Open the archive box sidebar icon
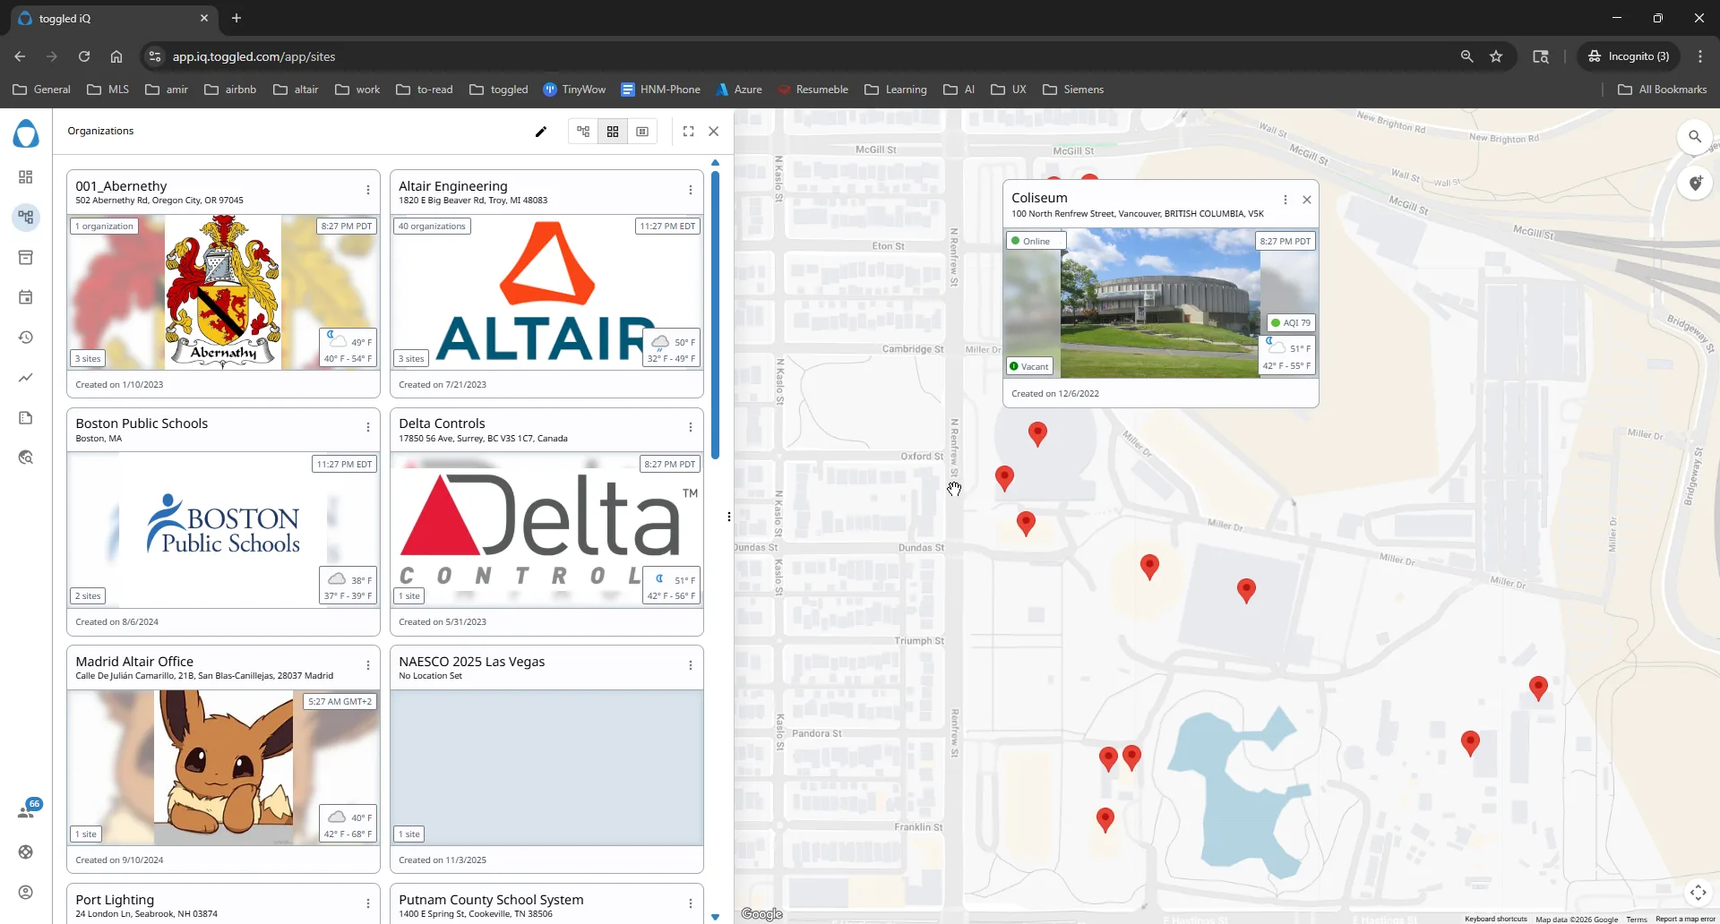Image resolution: width=1720 pixels, height=924 pixels. point(26,258)
